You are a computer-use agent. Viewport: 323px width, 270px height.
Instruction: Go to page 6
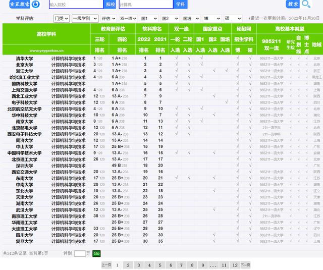click(171, 265)
